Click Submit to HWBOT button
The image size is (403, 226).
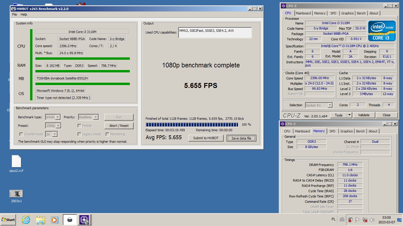pyautogui.click(x=206, y=138)
